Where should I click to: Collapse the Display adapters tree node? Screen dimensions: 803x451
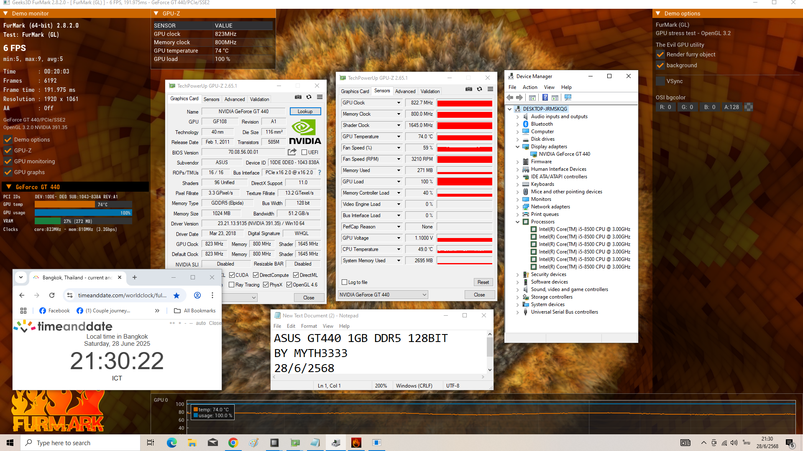click(517, 147)
